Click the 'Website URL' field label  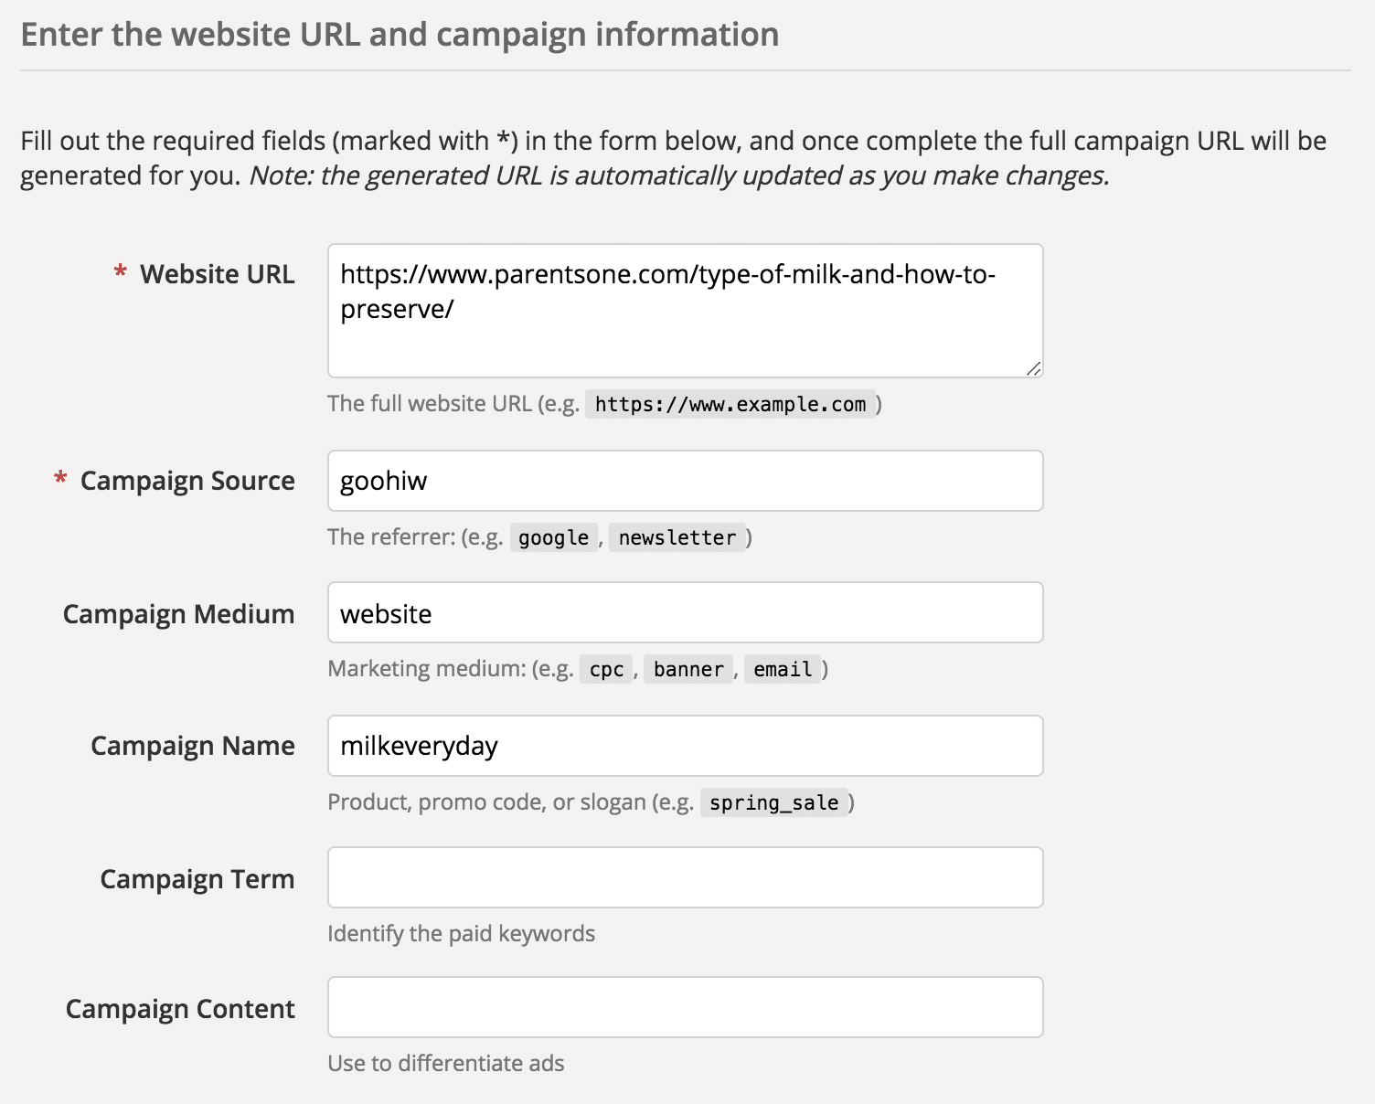coord(217,274)
